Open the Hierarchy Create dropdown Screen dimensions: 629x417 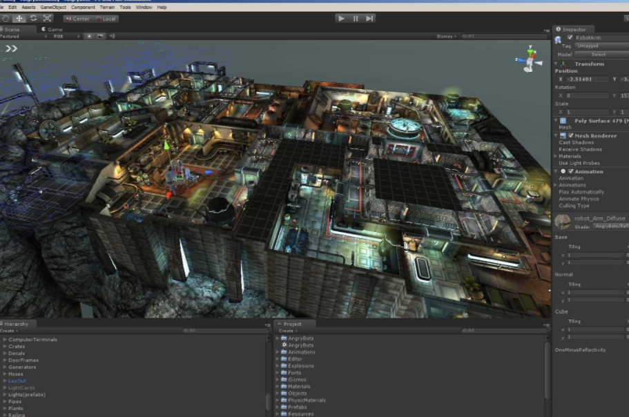pyautogui.click(x=9, y=331)
